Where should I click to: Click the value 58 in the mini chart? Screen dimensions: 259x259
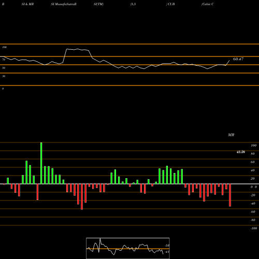tap(167, 246)
